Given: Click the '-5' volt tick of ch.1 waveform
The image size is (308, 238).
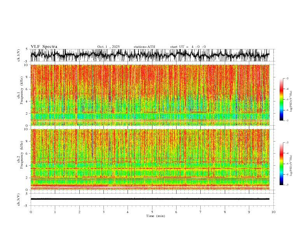Looking at the screenshot, I should (26, 61).
